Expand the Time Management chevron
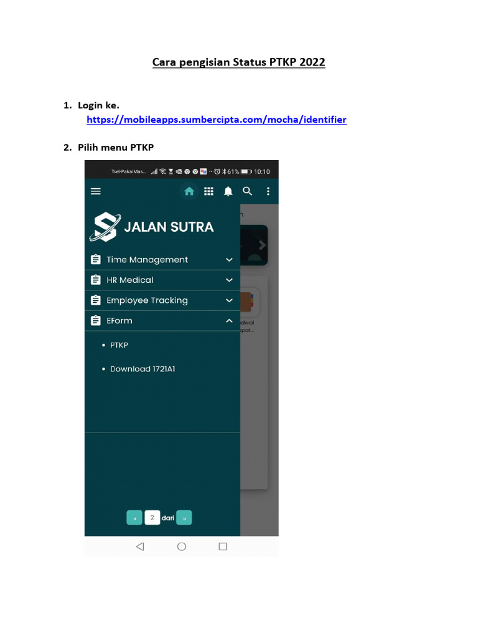The height and width of the screenshot is (638, 478). point(229,260)
